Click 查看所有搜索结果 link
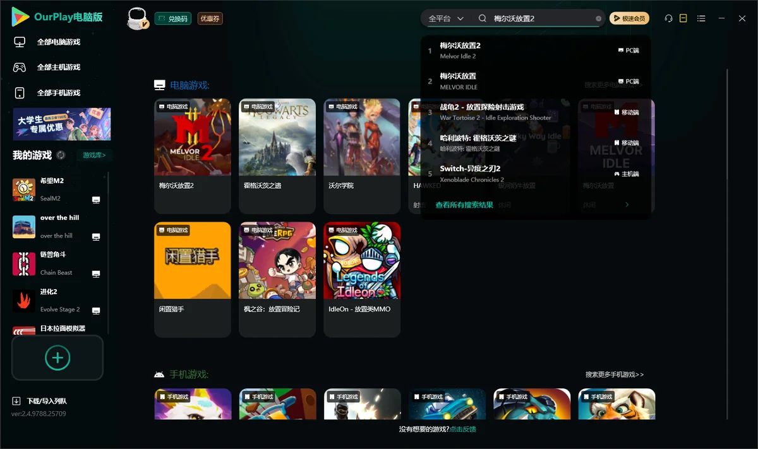Screen dimensions: 758x449 tap(464, 205)
